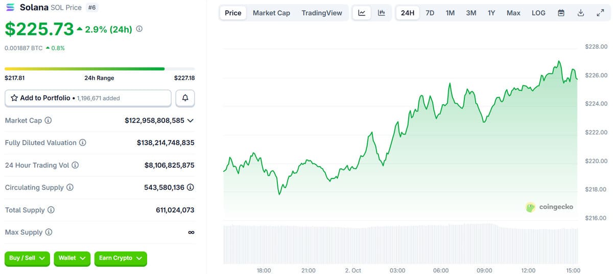The width and height of the screenshot is (613, 274).
Task: Open the Earn Crypto dropdown
Action: pos(121,259)
